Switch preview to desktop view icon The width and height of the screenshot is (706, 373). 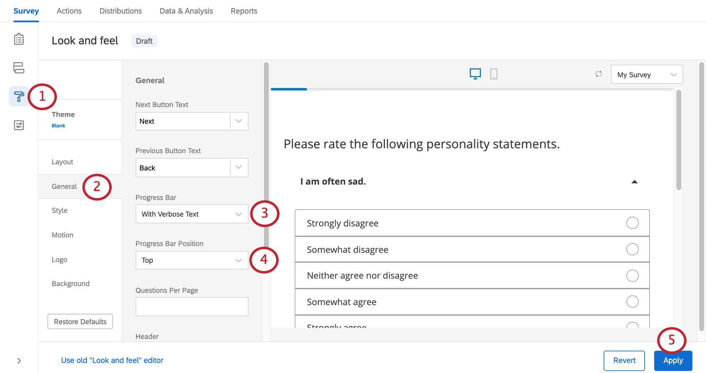tap(475, 74)
